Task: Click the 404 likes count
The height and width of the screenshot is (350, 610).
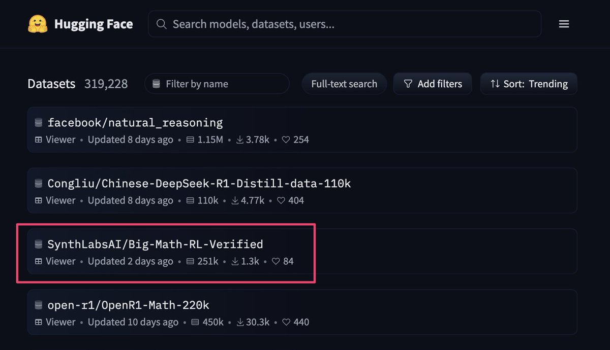Action: point(296,200)
